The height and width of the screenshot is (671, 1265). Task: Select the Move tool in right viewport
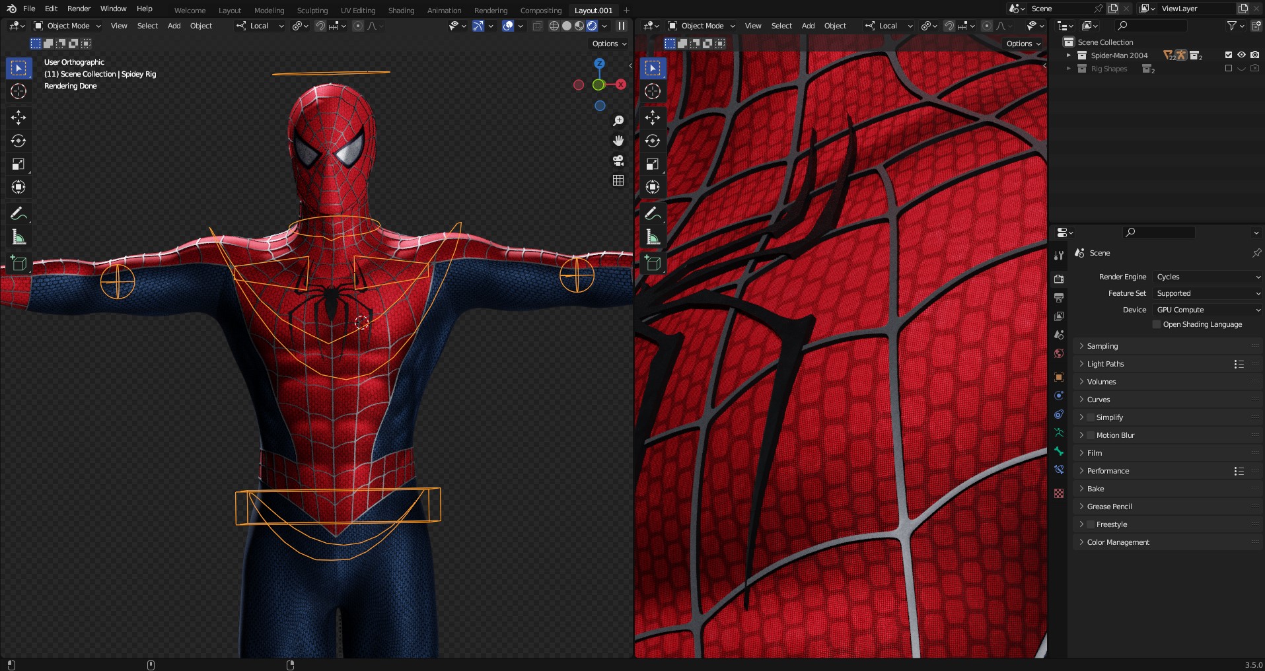click(x=653, y=118)
